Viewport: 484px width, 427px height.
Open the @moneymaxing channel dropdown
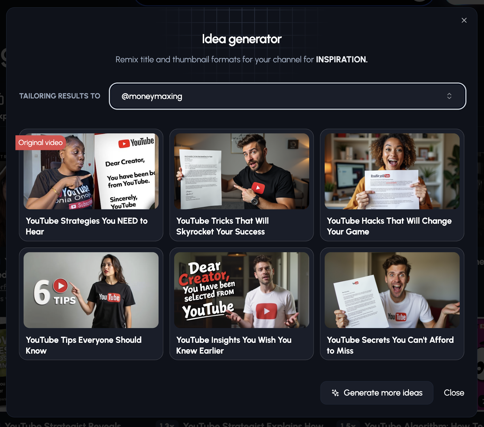pyautogui.click(x=287, y=96)
